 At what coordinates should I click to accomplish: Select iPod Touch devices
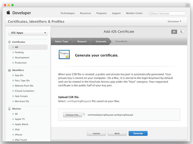21,140
